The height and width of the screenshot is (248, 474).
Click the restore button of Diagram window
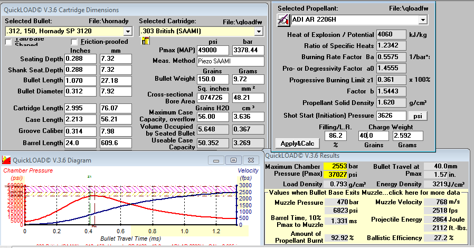point(233,160)
